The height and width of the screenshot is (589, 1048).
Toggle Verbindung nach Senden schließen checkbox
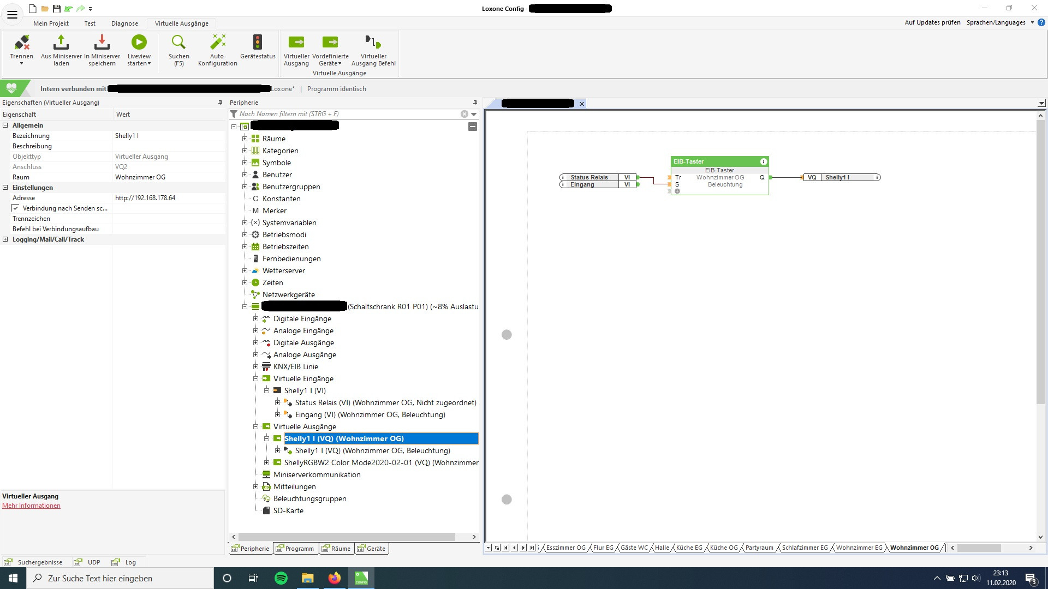(x=16, y=208)
